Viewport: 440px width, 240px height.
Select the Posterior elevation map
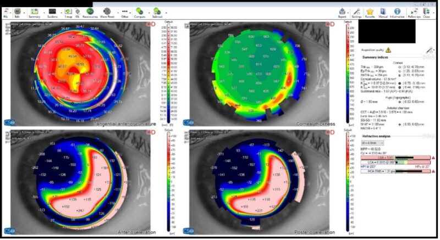[x=259, y=182]
